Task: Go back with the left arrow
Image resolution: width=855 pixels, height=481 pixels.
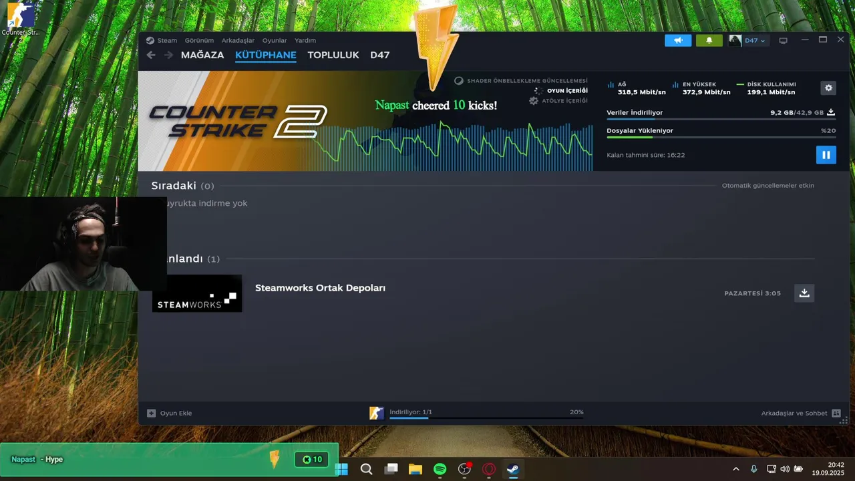Action: point(151,55)
